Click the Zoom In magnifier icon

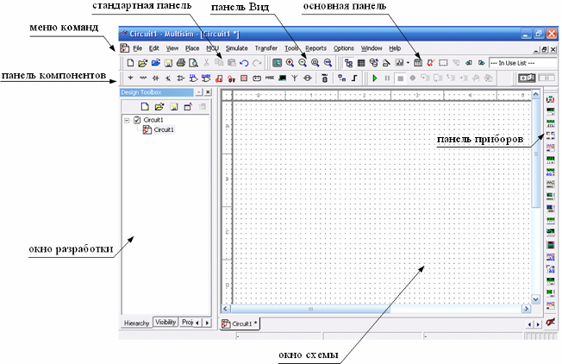pyautogui.click(x=290, y=63)
